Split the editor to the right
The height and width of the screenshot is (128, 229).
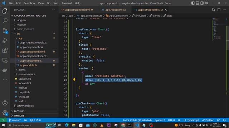pyautogui.click(x=219, y=10)
